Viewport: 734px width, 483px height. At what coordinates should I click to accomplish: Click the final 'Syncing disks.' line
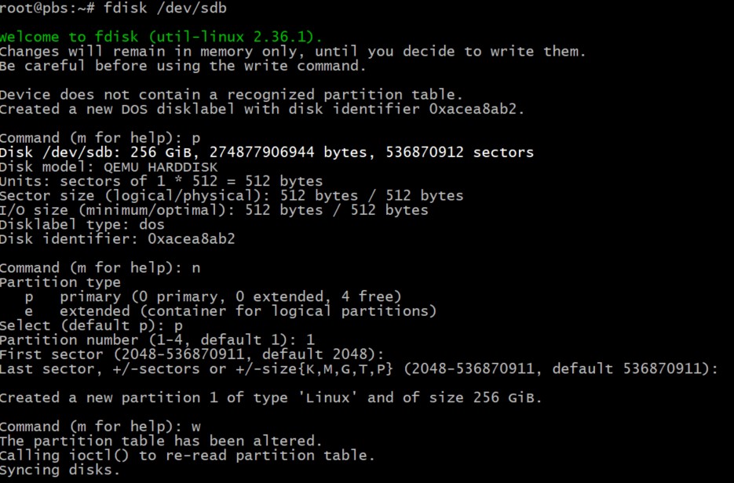click(60, 470)
